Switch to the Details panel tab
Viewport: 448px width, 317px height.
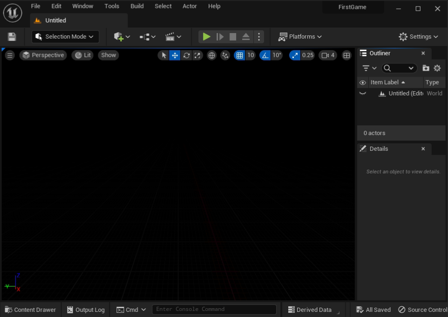click(x=379, y=149)
